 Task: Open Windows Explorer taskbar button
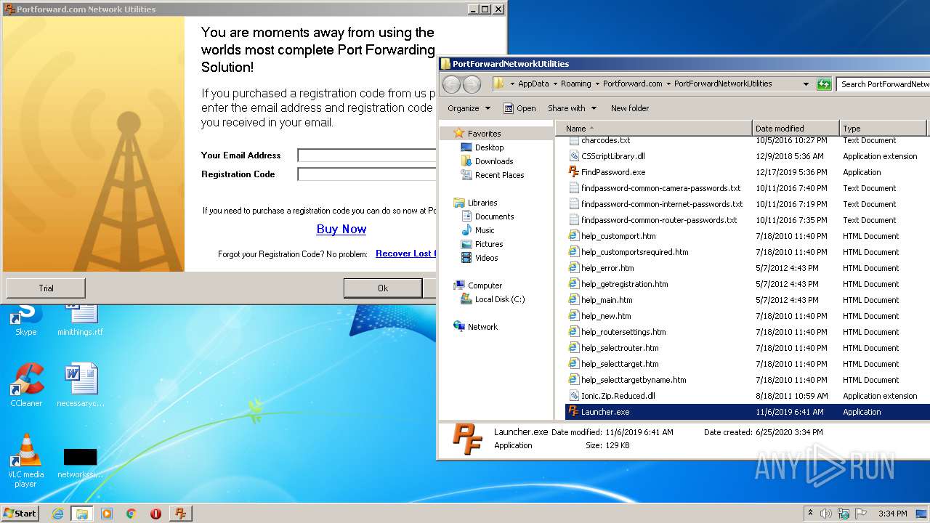(x=81, y=514)
